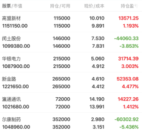Screen dimensions: 142x132
Task: Select the 瀛通通讯 holding
Action: tap(71, 103)
